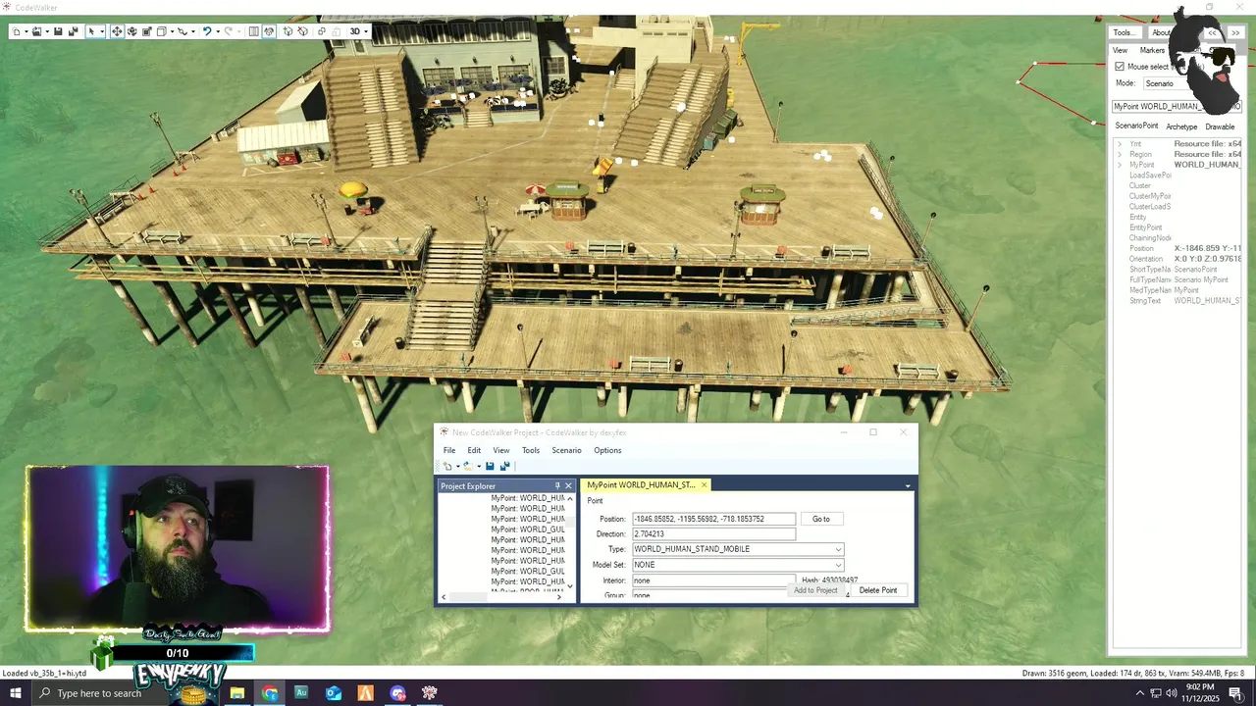1256x706 pixels.
Task: Open the pointer tool dropdown arrow
Action: [102, 31]
